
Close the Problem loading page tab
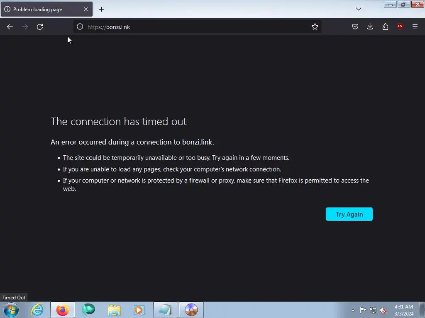[x=85, y=9]
